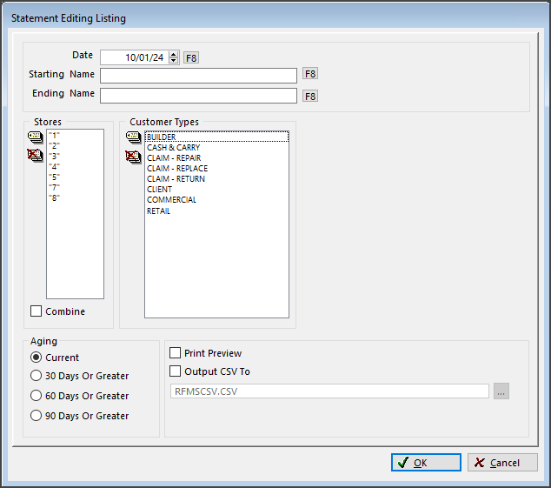Focus the Ending Name input field
Viewport: 551px width, 488px height.
click(198, 96)
